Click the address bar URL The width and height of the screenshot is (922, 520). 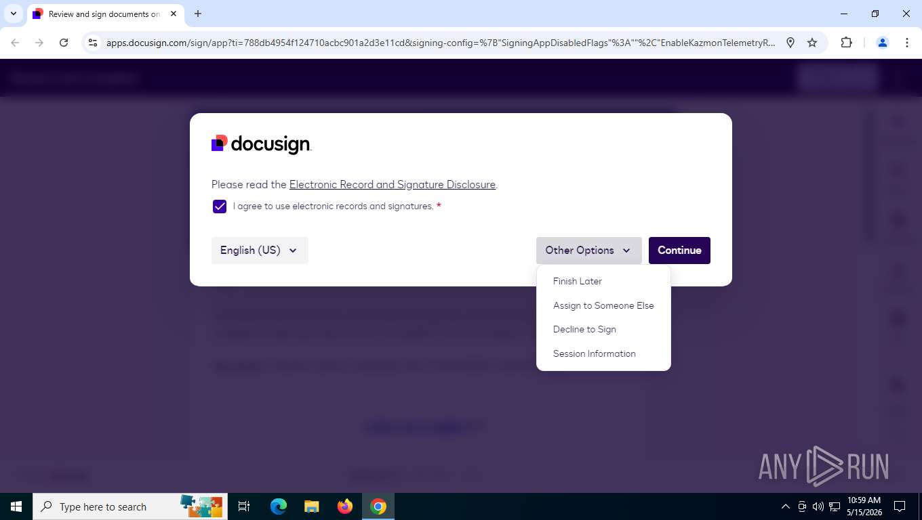tap(441, 43)
